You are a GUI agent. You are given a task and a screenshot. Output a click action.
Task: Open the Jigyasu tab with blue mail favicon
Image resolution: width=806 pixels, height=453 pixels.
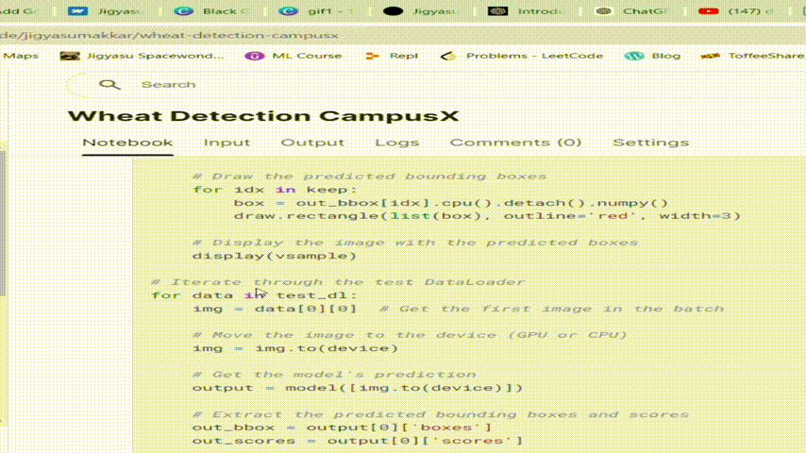click(106, 10)
